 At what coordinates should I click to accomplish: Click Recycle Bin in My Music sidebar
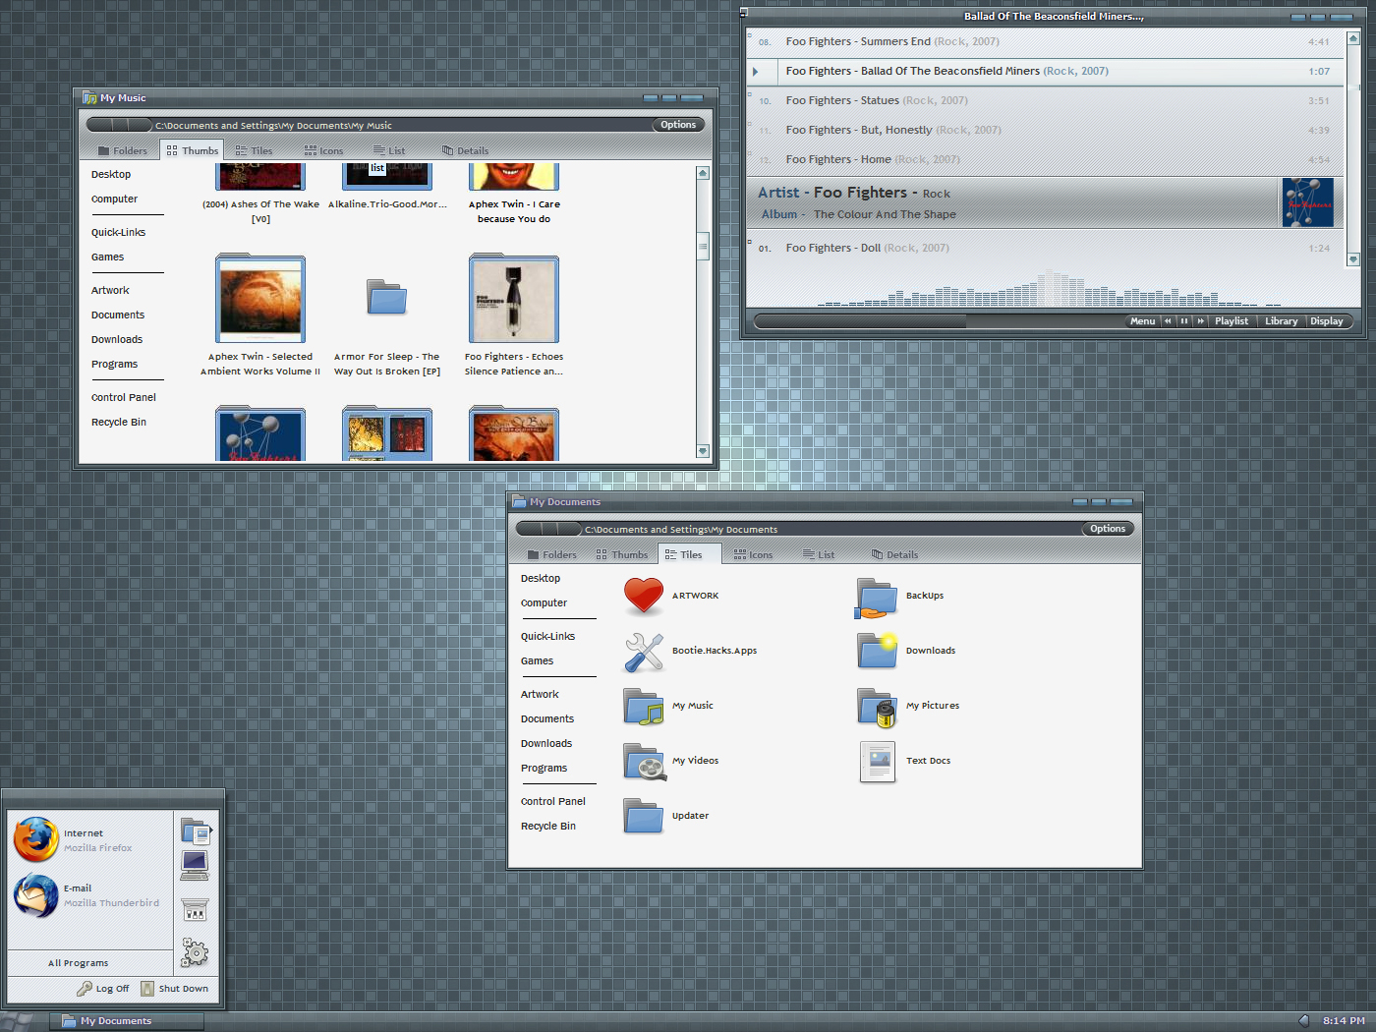pyautogui.click(x=119, y=423)
